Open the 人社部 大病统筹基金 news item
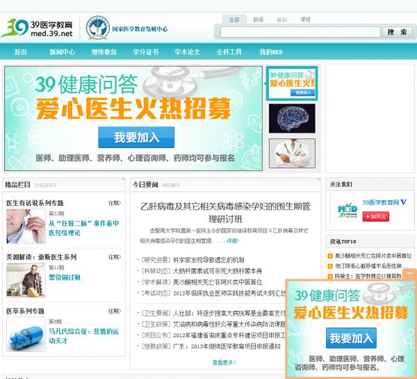 [x=229, y=314]
